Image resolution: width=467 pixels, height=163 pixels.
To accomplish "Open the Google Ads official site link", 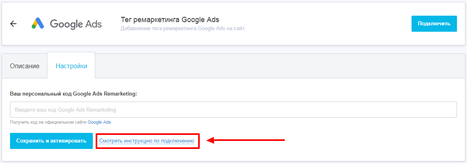I will click(x=99, y=122).
